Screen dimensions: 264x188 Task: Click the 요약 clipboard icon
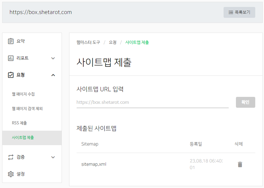(11, 41)
